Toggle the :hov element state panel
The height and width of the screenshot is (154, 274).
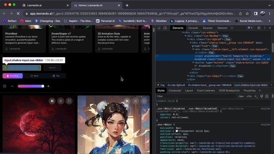coord(241,96)
